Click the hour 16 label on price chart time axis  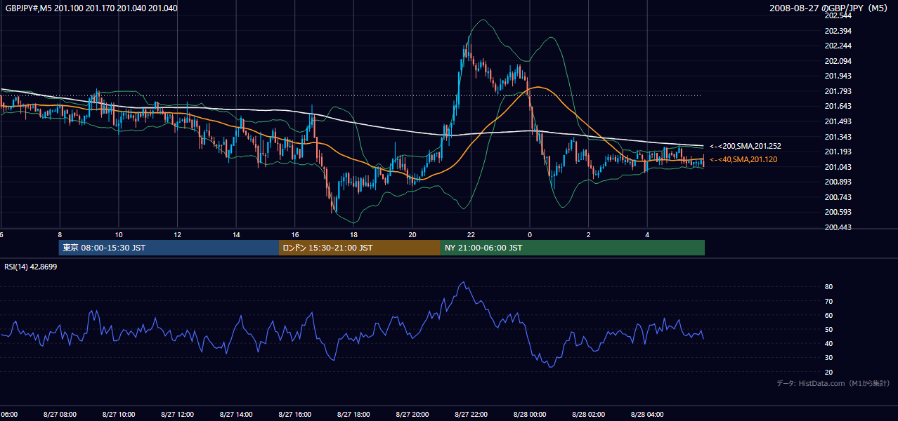click(x=295, y=235)
